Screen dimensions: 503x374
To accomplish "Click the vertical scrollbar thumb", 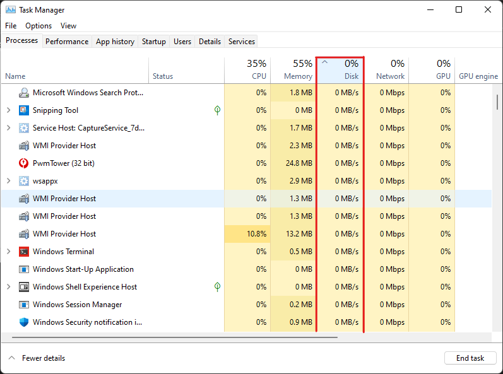I will 497,103.
